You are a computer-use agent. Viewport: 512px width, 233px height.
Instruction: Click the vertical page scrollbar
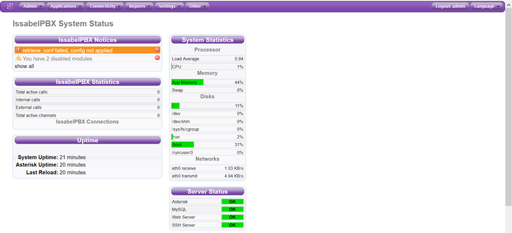pyautogui.click(x=509, y=107)
